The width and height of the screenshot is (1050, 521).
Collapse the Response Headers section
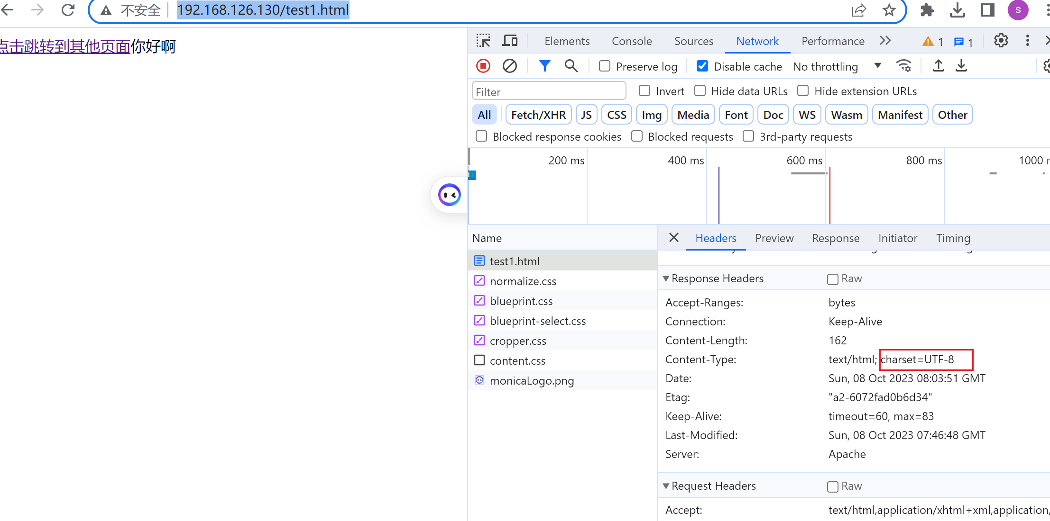(666, 278)
